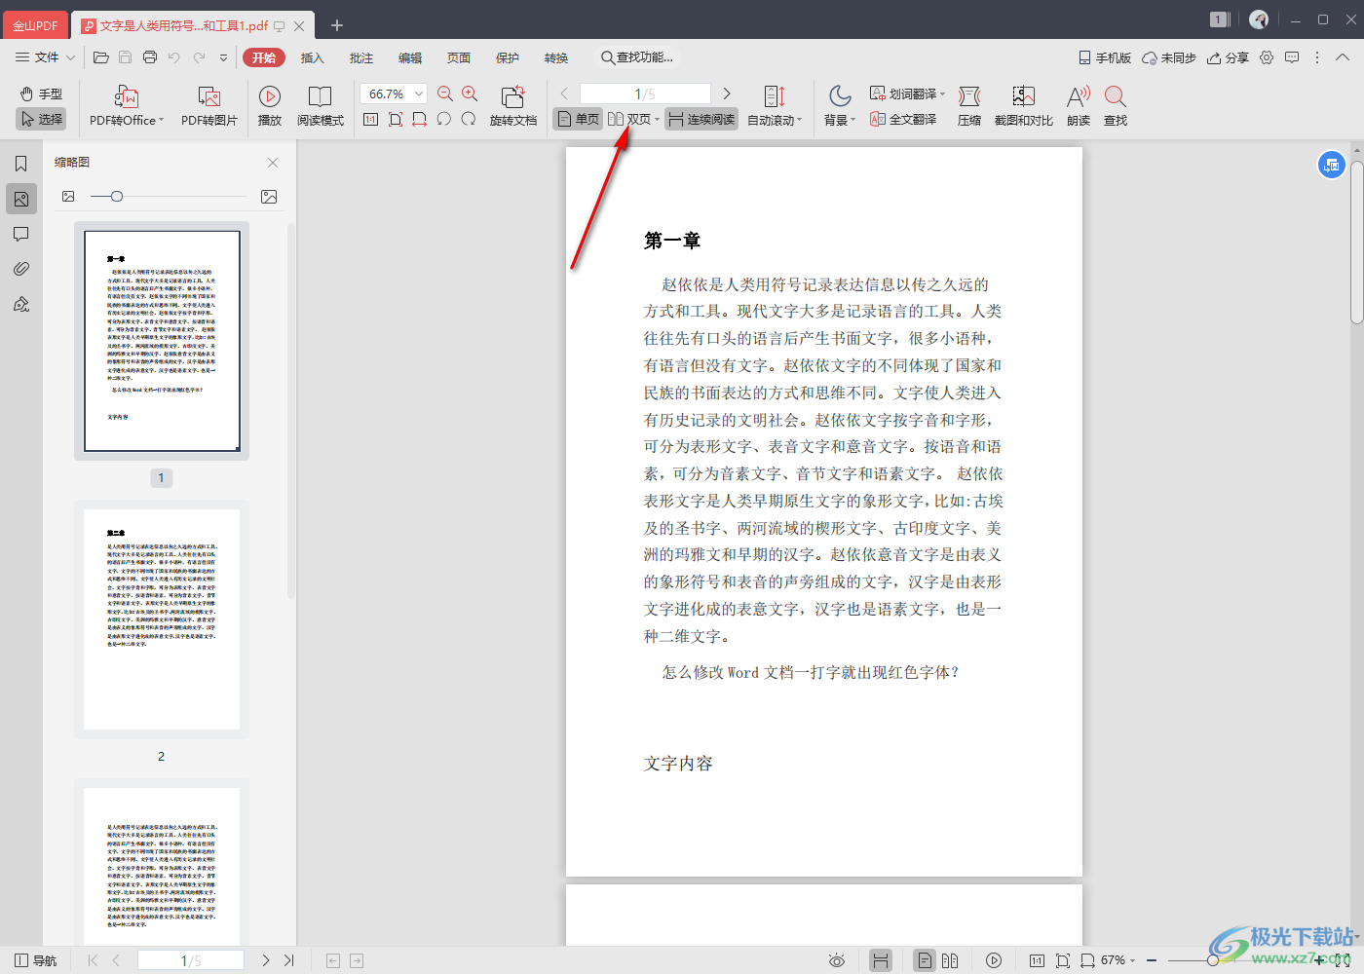1364x974 pixels.
Task: Click the blue floating convert button
Action: [1332, 165]
